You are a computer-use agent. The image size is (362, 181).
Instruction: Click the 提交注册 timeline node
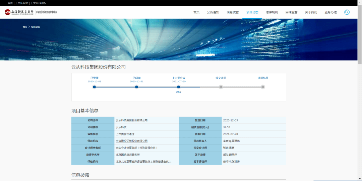click(221, 87)
